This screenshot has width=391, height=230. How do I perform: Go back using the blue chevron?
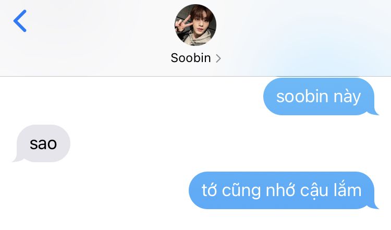20,21
